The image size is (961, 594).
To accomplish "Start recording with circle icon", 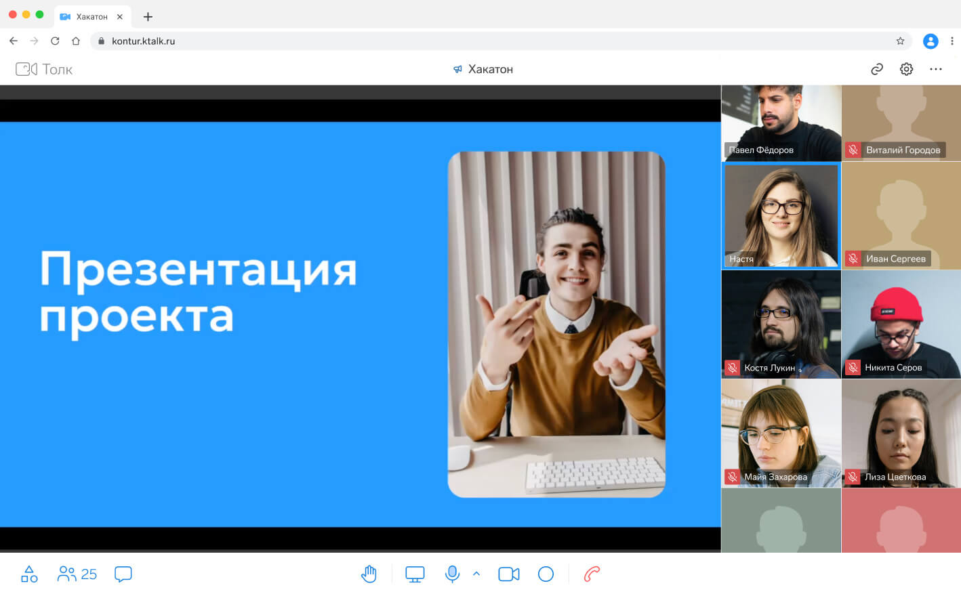I will 546,574.
